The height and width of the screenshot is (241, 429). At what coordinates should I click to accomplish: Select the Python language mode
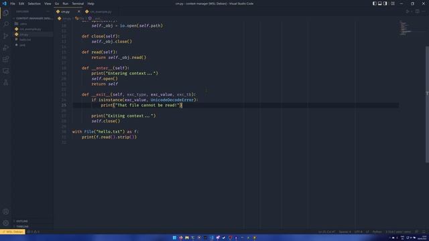[377, 232]
